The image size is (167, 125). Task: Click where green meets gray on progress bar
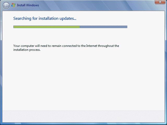pos(80,27)
